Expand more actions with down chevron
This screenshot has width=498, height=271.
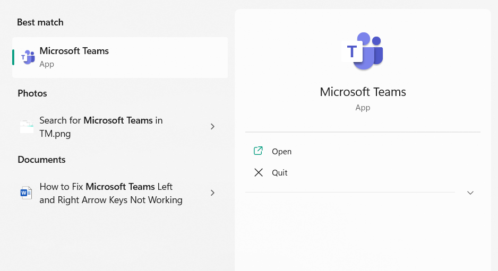tap(470, 193)
